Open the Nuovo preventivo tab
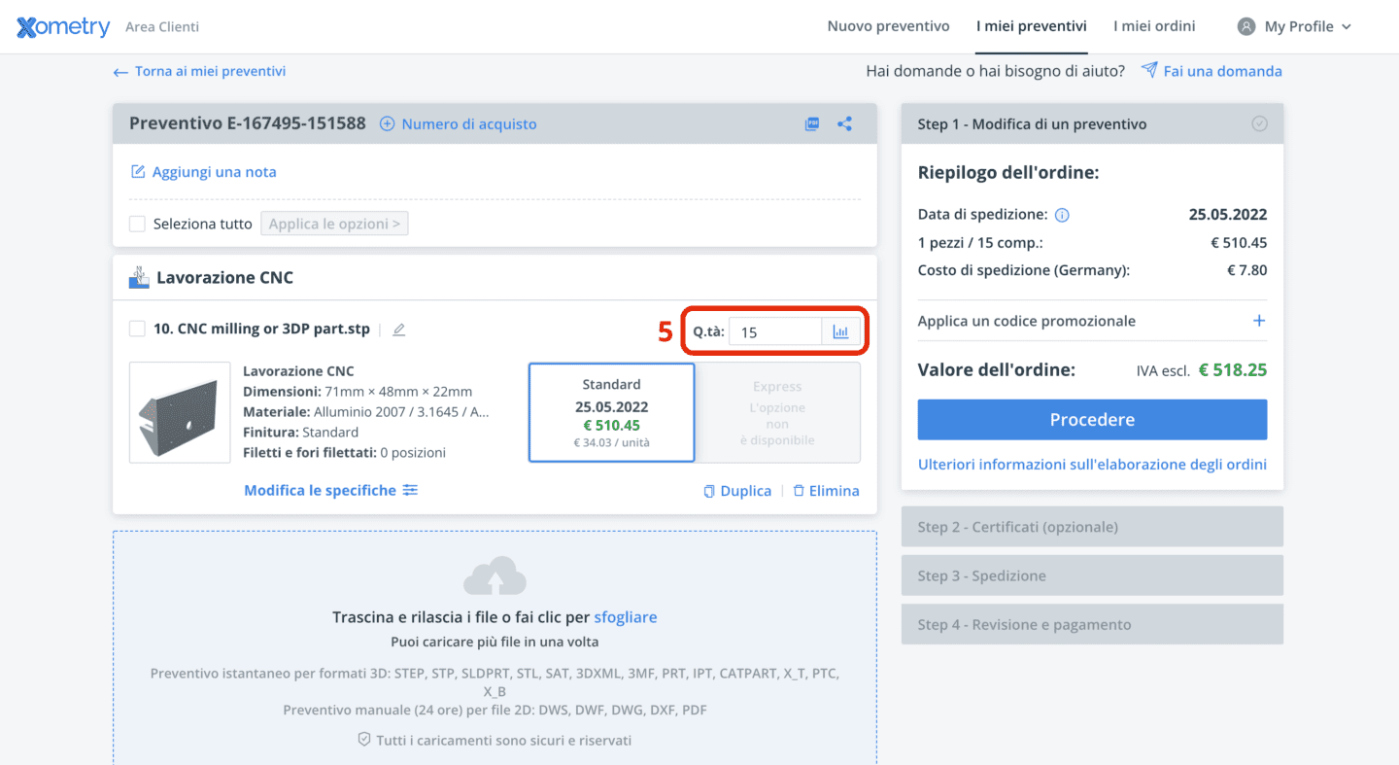 click(x=888, y=26)
